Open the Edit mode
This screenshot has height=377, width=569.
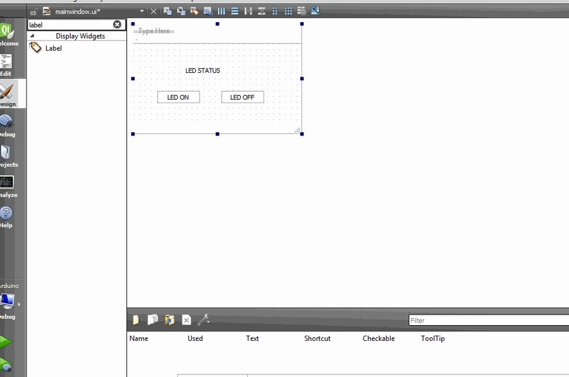pos(6,65)
